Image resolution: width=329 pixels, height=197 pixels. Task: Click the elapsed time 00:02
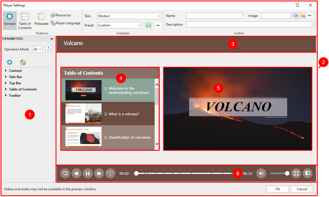[x=124, y=174]
